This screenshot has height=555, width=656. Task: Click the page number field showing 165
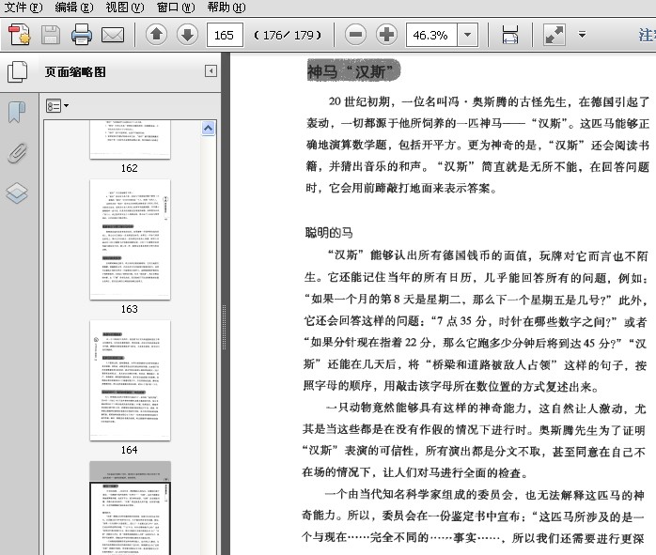point(225,35)
